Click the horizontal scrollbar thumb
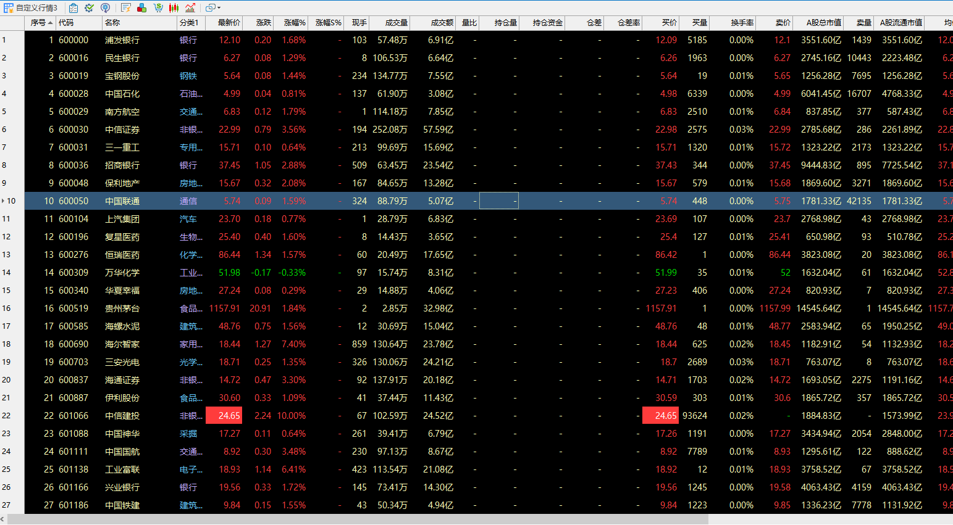Image resolution: width=953 pixels, height=525 pixels. coord(358,519)
